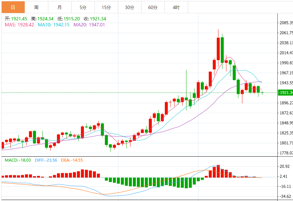Click the 2061.75 price axis label

[286, 33]
